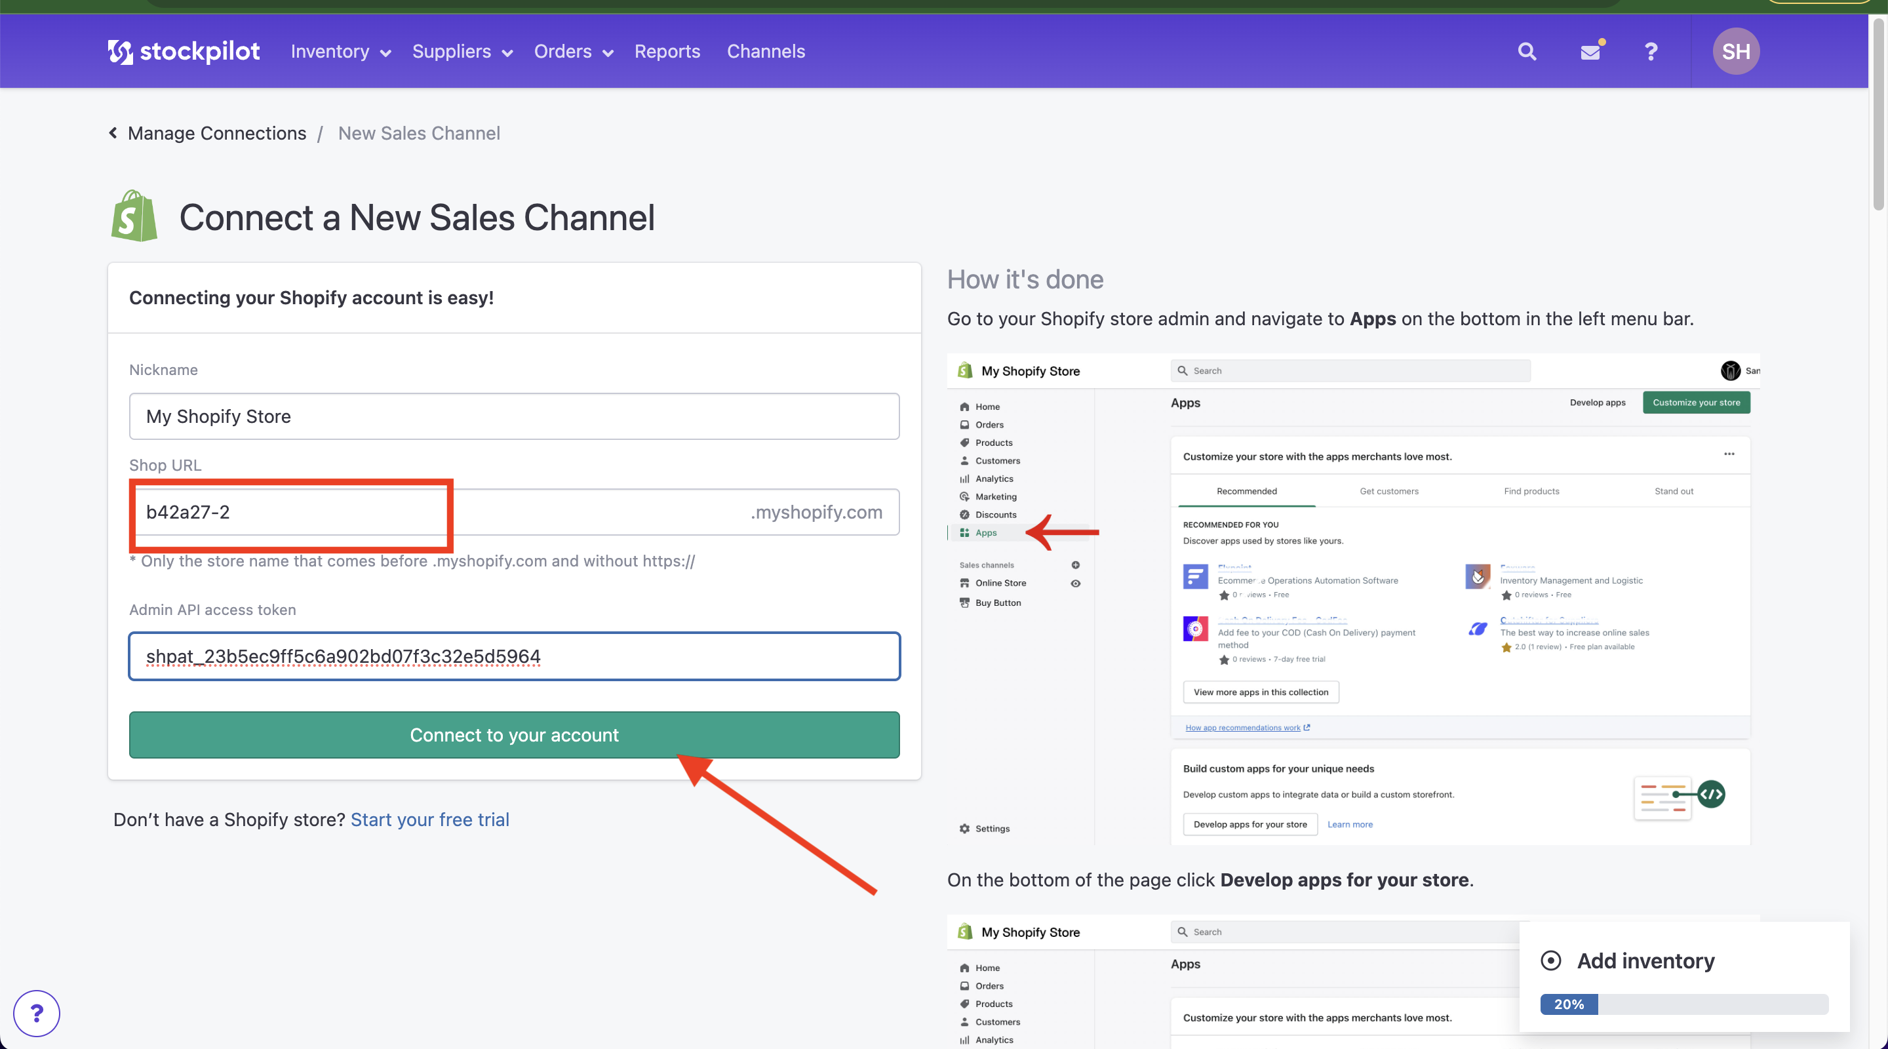Image resolution: width=1888 pixels, height=1049 pixels.
Task: Expand the Orders dropdown menu
Action: click(x=573, y=51)
